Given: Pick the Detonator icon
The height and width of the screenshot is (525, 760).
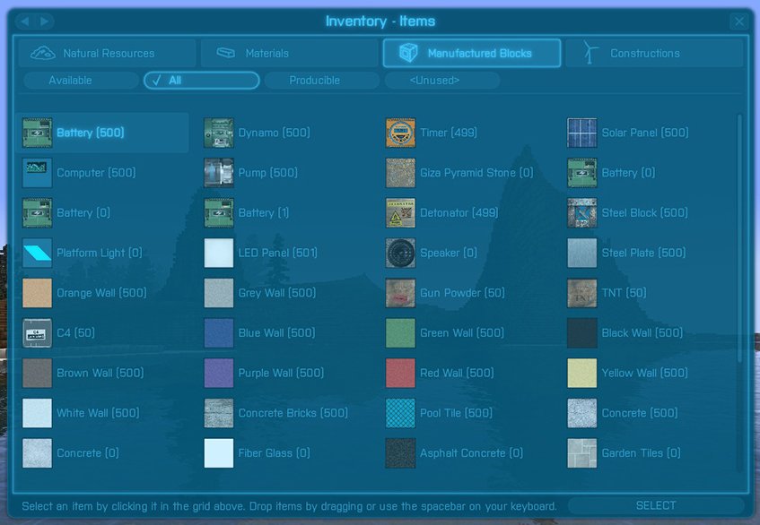Looking at the screenshot, I should [x=400, y=213].
